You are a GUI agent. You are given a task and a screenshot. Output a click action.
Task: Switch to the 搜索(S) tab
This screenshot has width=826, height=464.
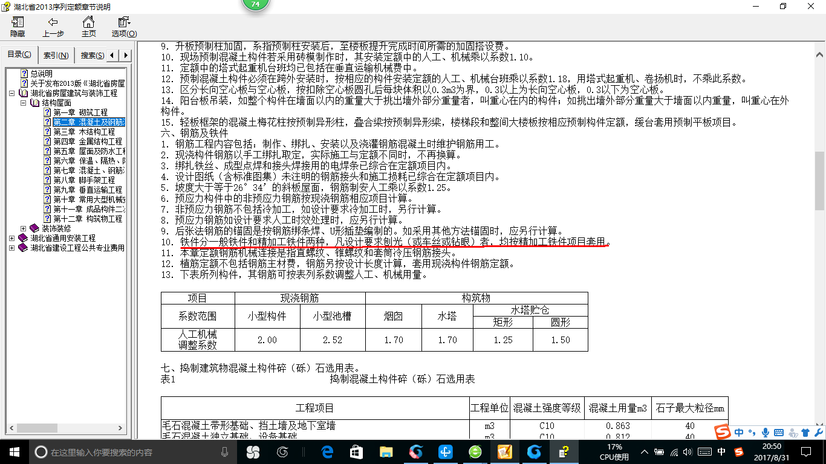click(x=92, y=55)
